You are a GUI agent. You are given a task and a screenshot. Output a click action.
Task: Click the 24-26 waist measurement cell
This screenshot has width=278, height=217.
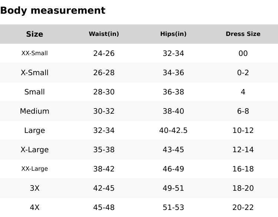click(104, 53)
